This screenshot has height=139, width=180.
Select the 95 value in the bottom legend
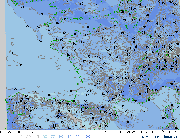[70, 136]
